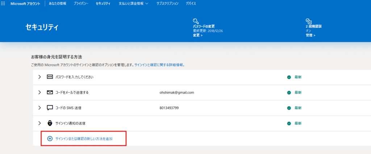Click the コードの SMS 送信 label

tap(68, 108)
